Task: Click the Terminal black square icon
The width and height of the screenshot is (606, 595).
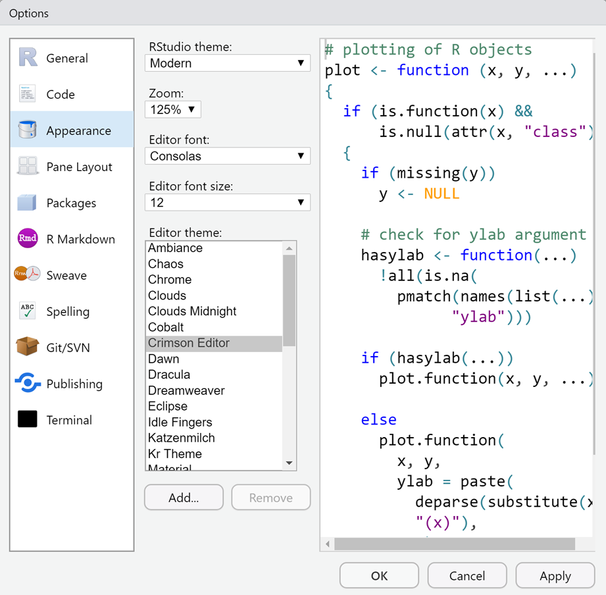Action: (x=28, y=419)
